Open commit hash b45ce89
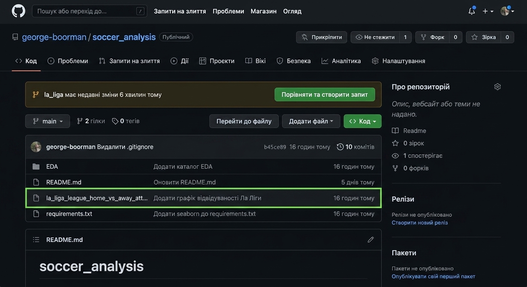The width and height of the screenshot is (527, 287). [275, 147]
